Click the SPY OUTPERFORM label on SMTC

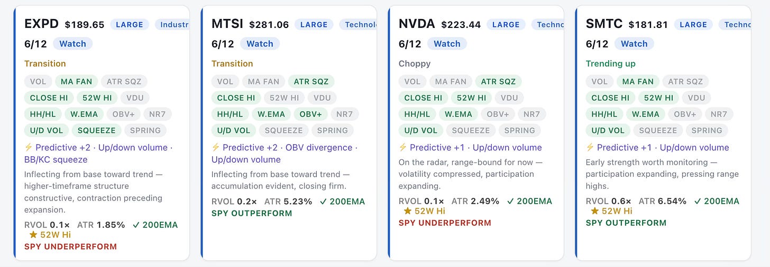coord(626,223)
